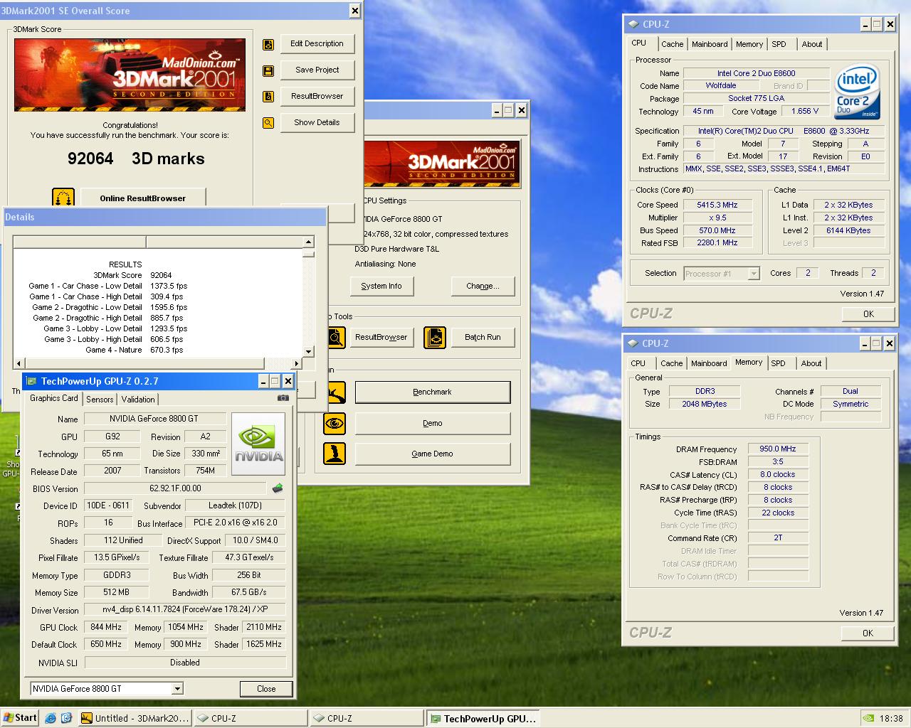This screenshot has width=911, height=728.
Task: Click the Core Speed 5415.3 MHz field
Action: pos(717,205)
